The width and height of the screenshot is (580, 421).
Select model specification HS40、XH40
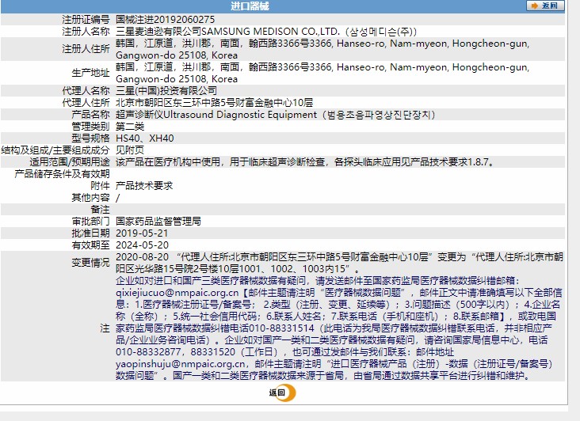coord(145,138)
